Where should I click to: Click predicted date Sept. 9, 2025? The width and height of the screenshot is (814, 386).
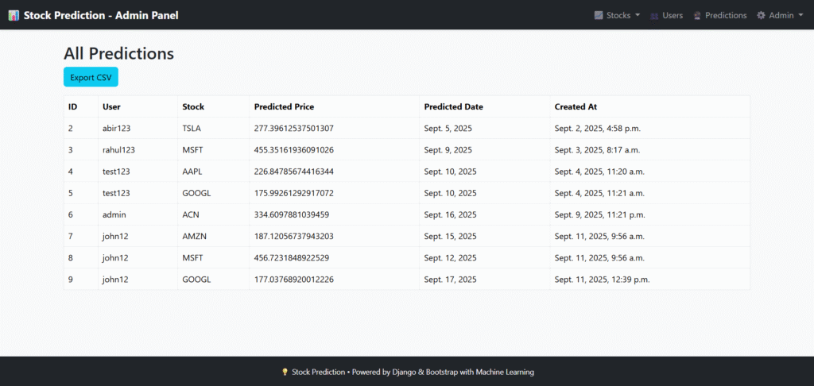[x=448, y=150]
